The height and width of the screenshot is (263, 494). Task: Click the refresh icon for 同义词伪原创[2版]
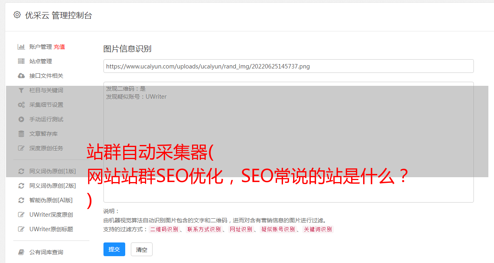click(21, 186)
